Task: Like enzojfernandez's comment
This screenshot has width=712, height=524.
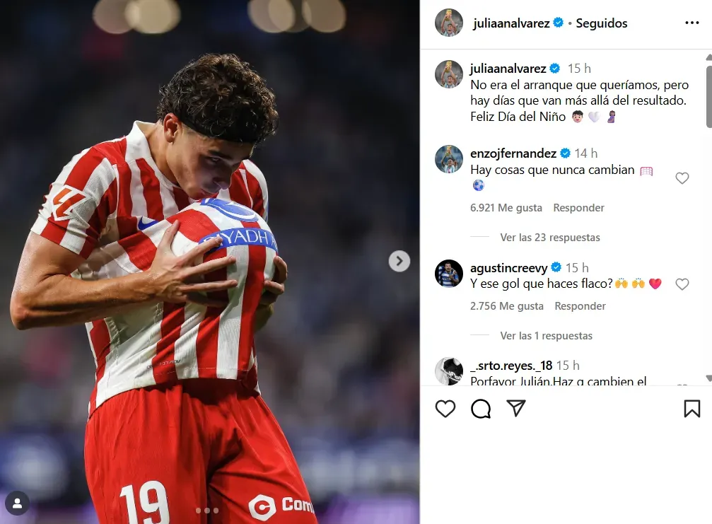Action: point(682,178)
